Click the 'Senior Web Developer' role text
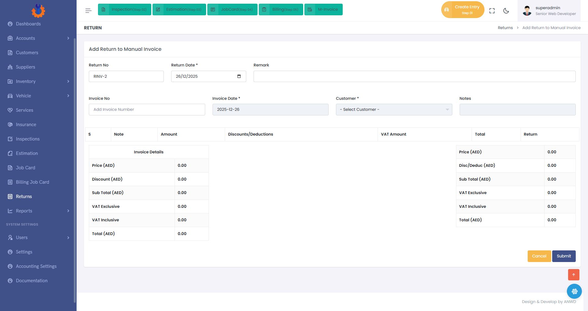Viewport: 588px width, 311px height. pyautogui.click(x=556, y=14)
